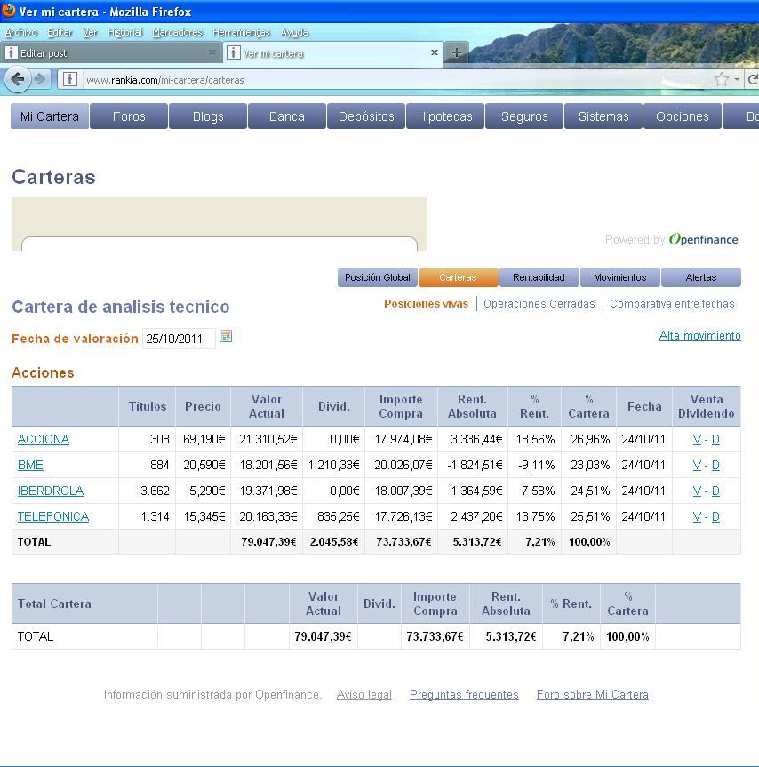Bookmark page with the star icon
This screenshot has height=767, width=759.
tap(721, 79)
